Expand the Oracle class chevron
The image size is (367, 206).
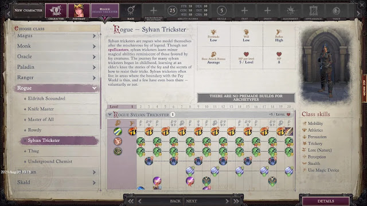point(94,57)
